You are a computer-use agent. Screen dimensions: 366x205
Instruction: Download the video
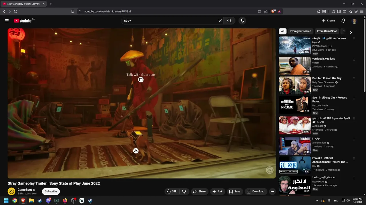[256, 191]
